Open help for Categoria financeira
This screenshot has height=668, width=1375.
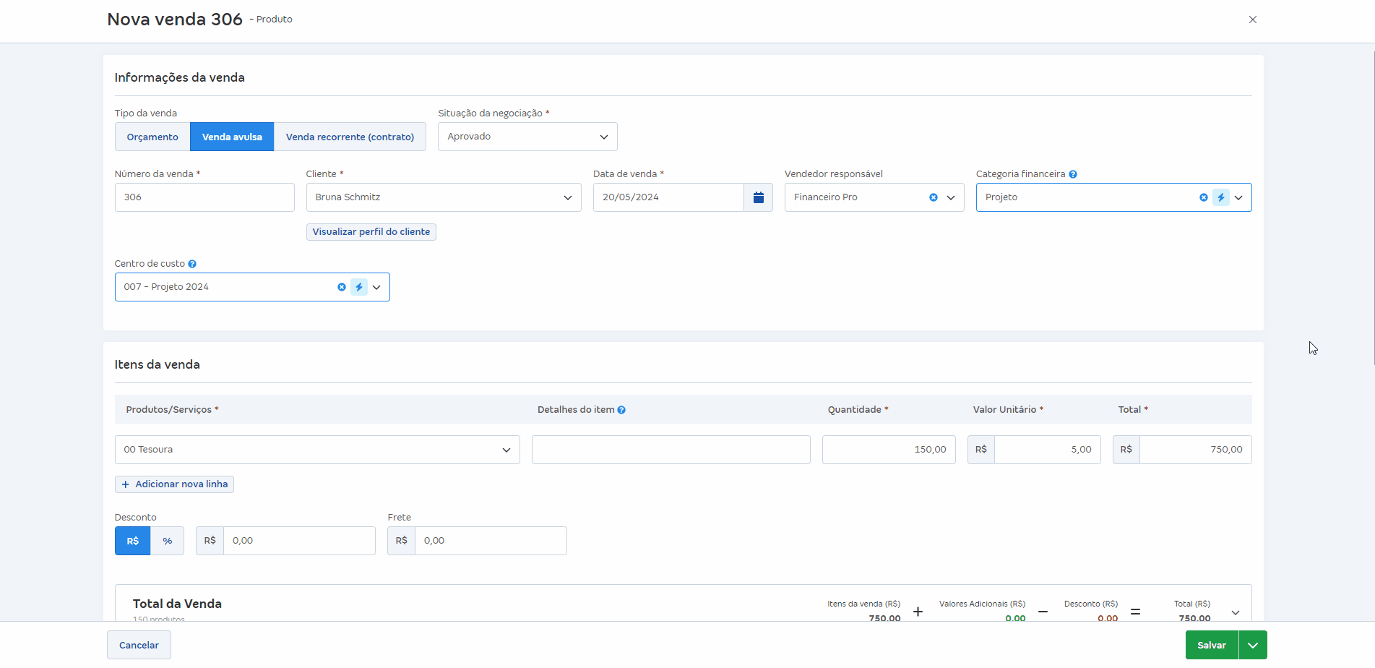[x=1073, y=174]
